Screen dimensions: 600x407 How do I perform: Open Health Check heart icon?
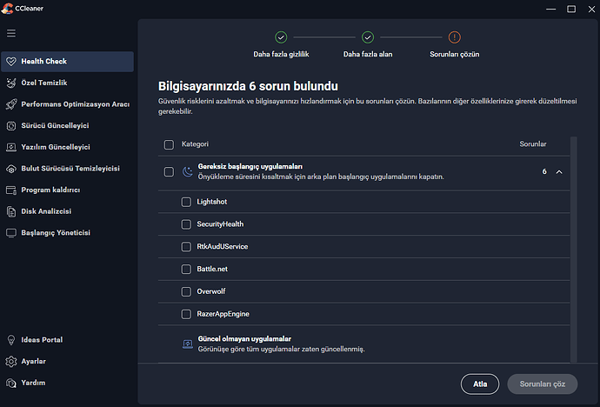[11, 62]
